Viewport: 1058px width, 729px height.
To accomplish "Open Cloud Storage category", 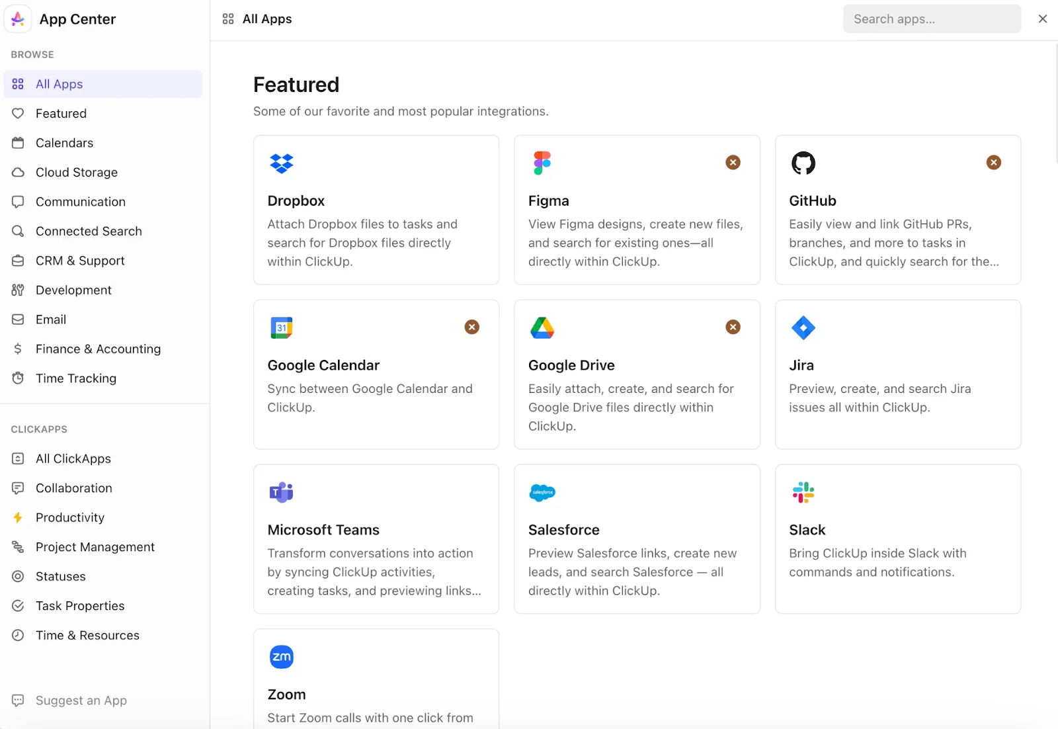I will click(103, 173).
